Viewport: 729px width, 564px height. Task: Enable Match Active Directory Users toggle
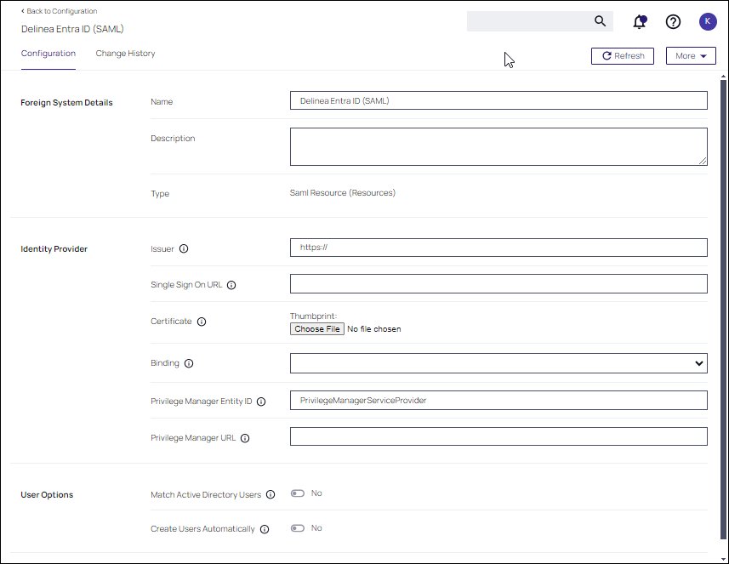pyautogui.click(x=297, y=493)
